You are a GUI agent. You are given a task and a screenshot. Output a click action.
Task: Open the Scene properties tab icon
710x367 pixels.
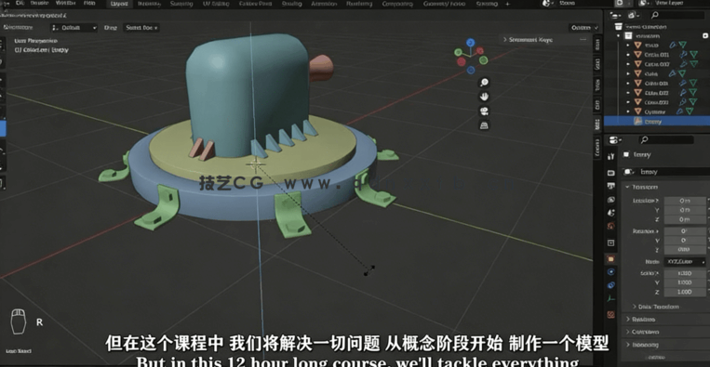[610, 213]
